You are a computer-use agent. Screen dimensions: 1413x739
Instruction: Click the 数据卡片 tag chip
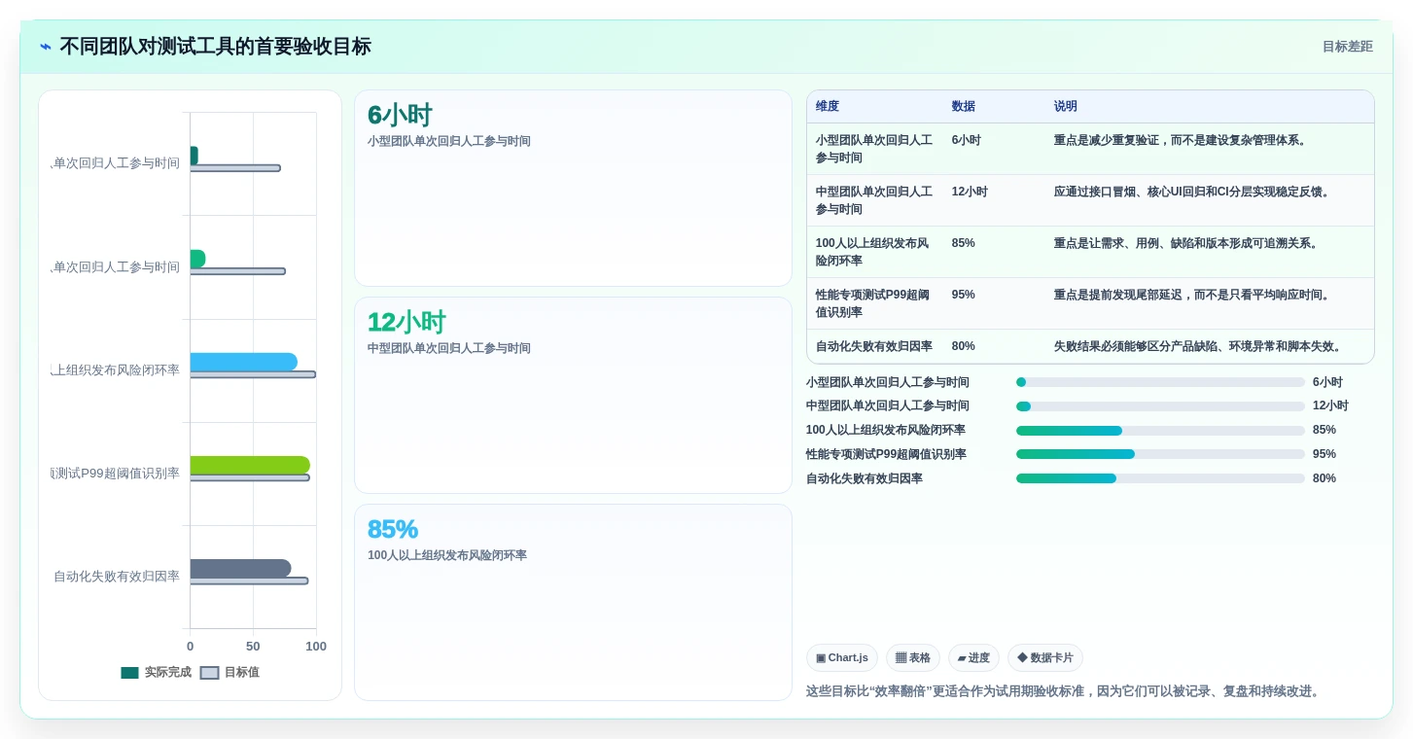1045,658
